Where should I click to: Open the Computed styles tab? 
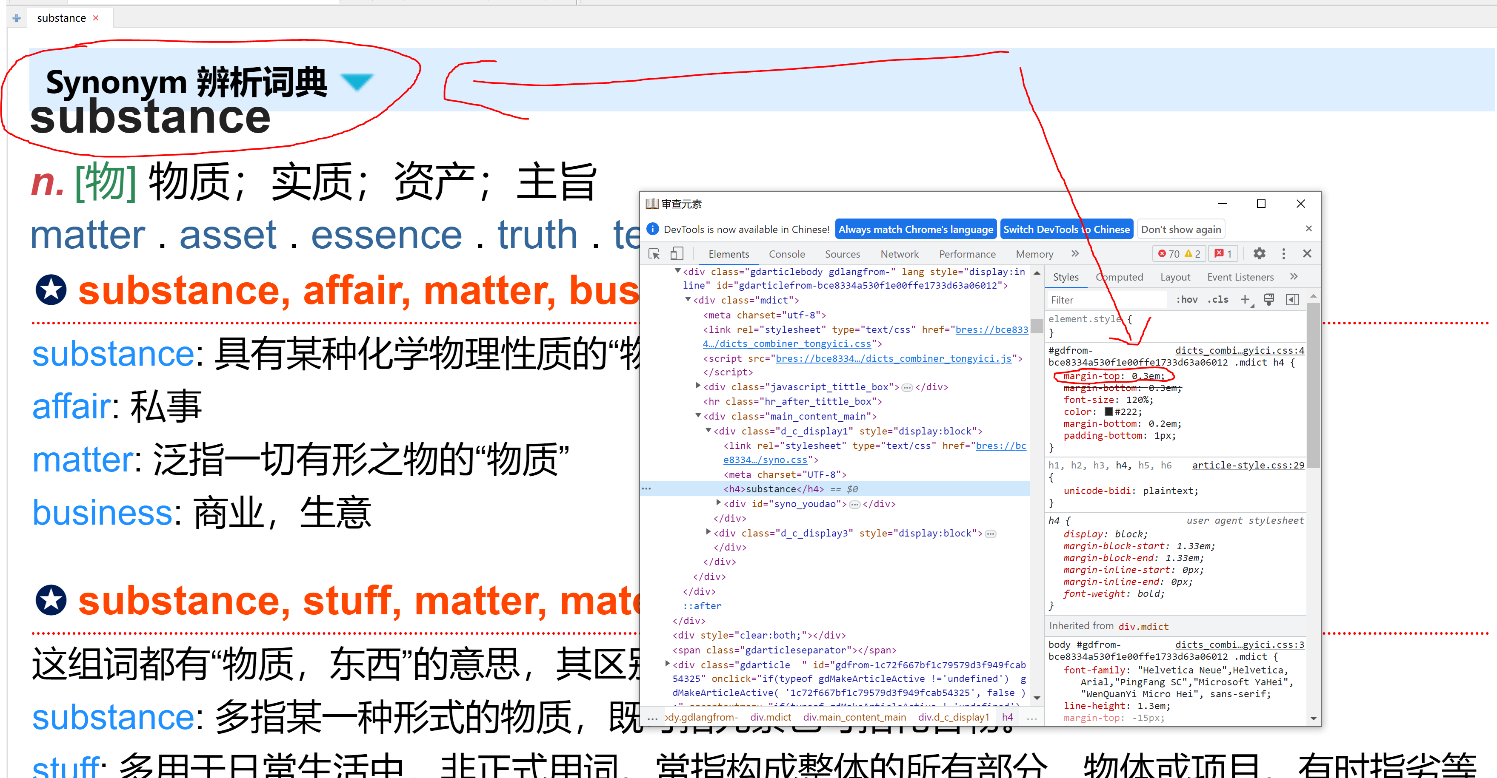pos(1119,277)
